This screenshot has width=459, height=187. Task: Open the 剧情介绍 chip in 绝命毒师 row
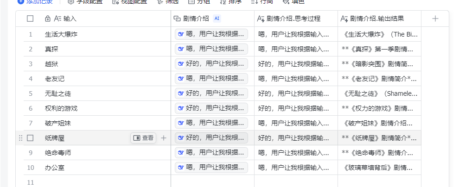[x=211, y=153]
